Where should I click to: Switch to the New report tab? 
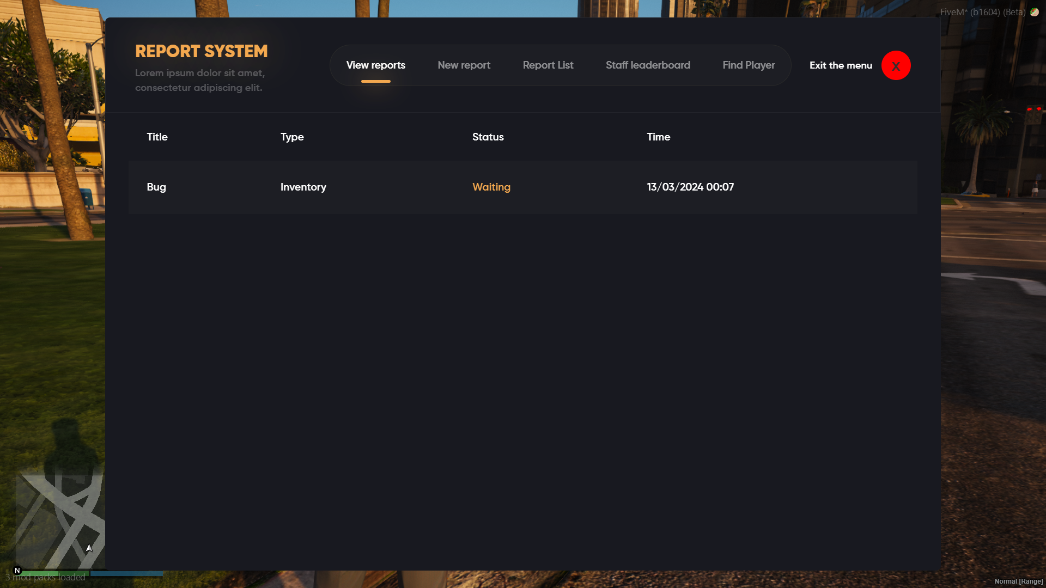pos(464,65)
